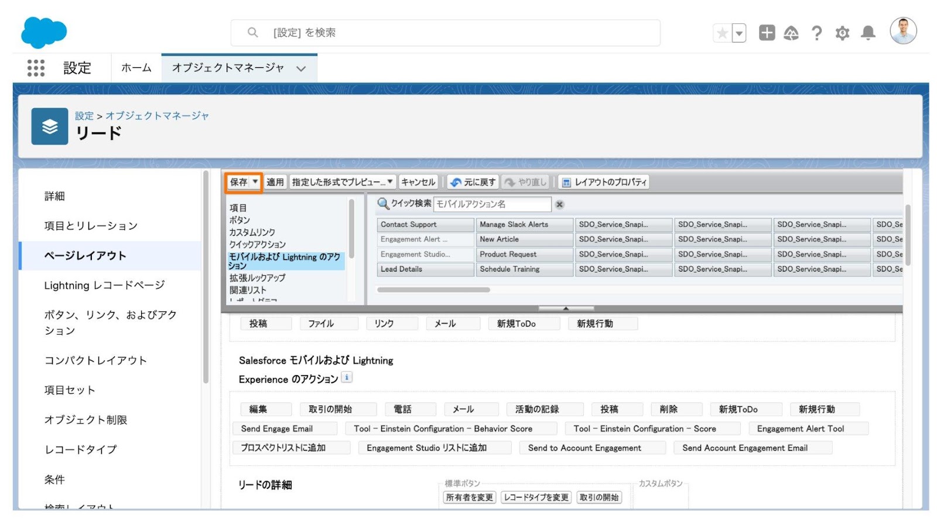937x518 pixels.
Task: Switch to the ホーム tab
Action: click(136, 68)
